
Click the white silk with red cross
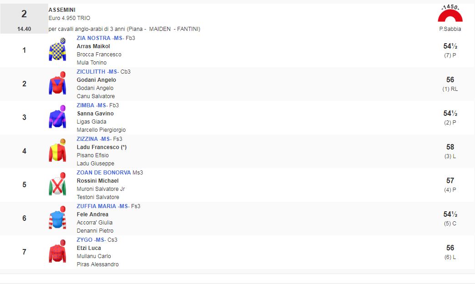tap(57, 184)
